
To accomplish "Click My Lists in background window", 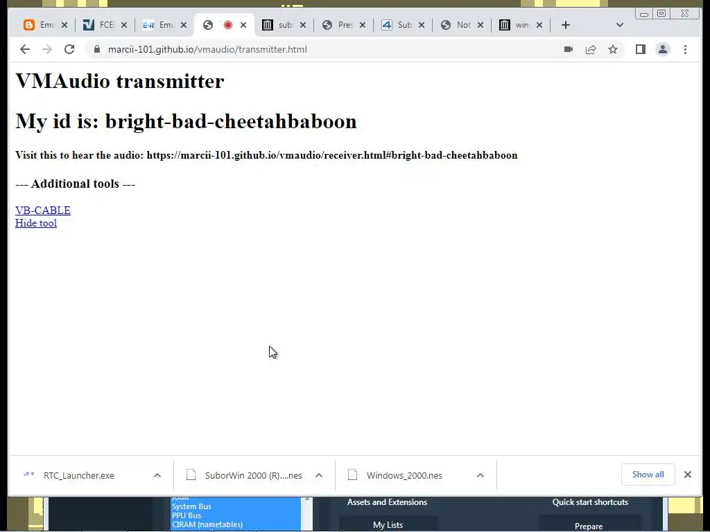I will [x=388, y=525].
